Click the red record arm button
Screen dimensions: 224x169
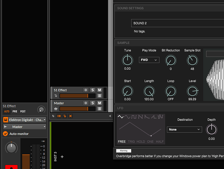tap(11, 167)
